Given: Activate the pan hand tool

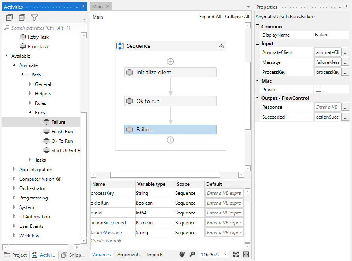Looking at the screenshot, I should (182, 254).
